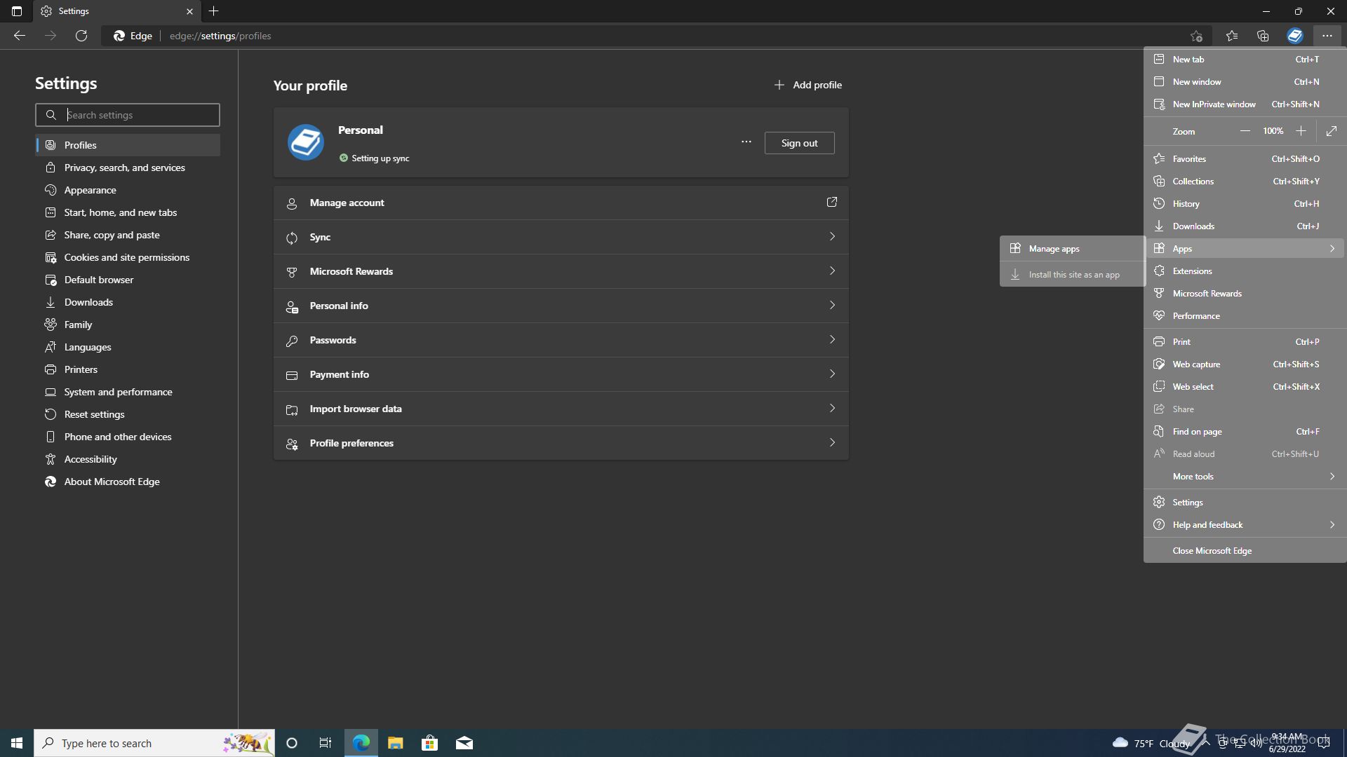Increase zoom with the plus button
This screenshot has width=1347, height=757.
click(1301, 131)
